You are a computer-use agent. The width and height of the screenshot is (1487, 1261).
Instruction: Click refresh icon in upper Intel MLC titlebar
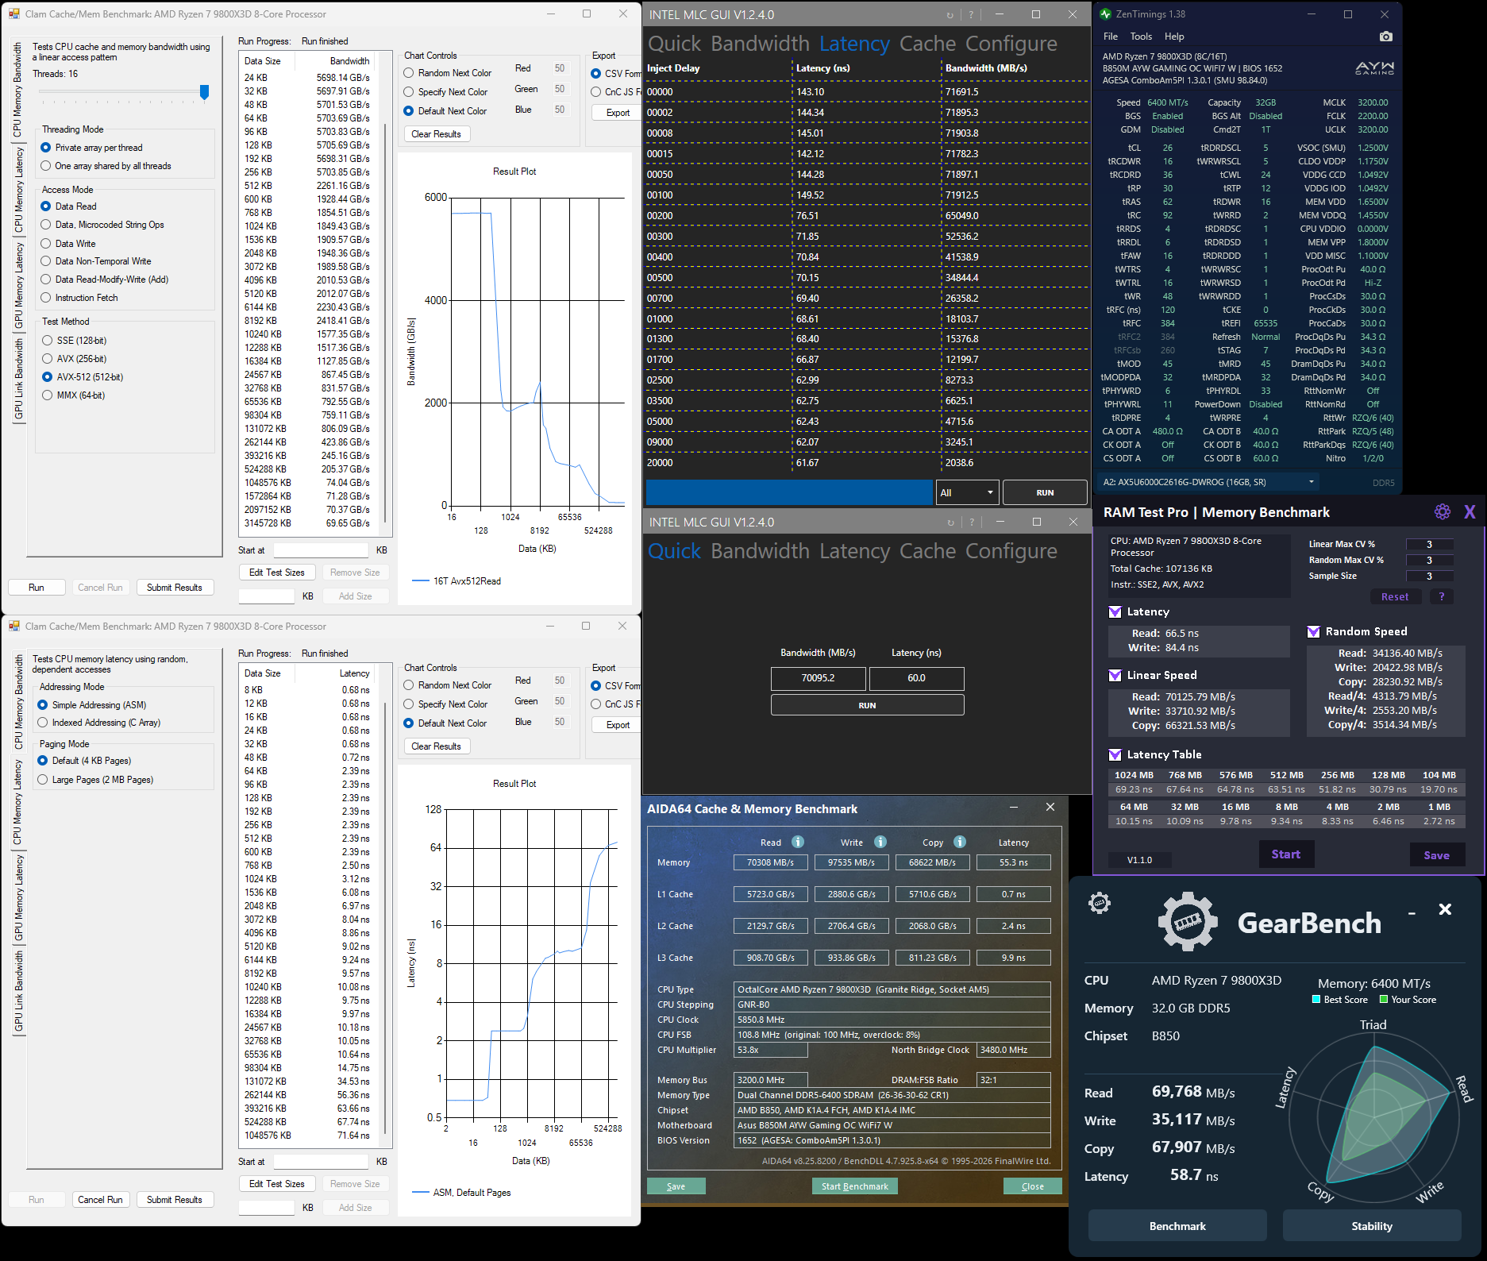point(950,15)
